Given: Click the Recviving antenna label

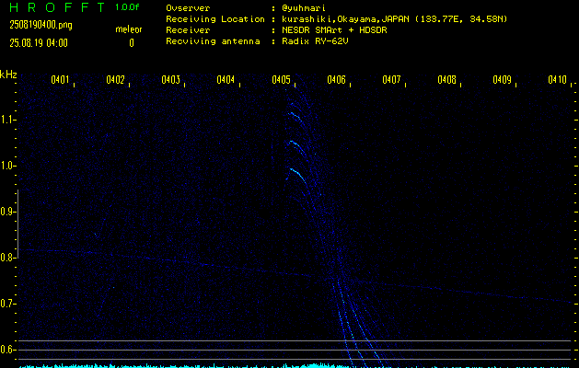Looking at the screenshot, I should pos(213,41).
